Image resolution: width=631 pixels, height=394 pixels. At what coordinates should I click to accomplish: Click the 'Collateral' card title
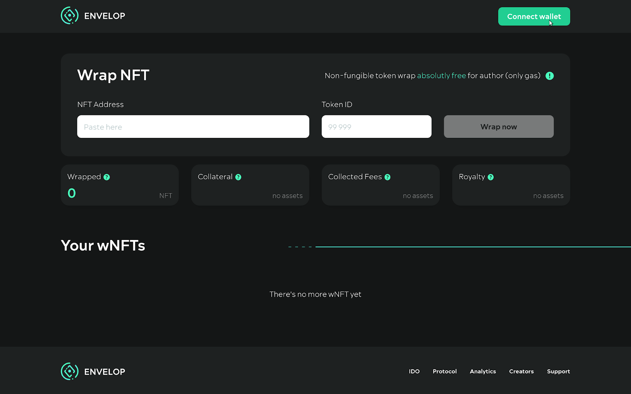click(x=215, y=177)
